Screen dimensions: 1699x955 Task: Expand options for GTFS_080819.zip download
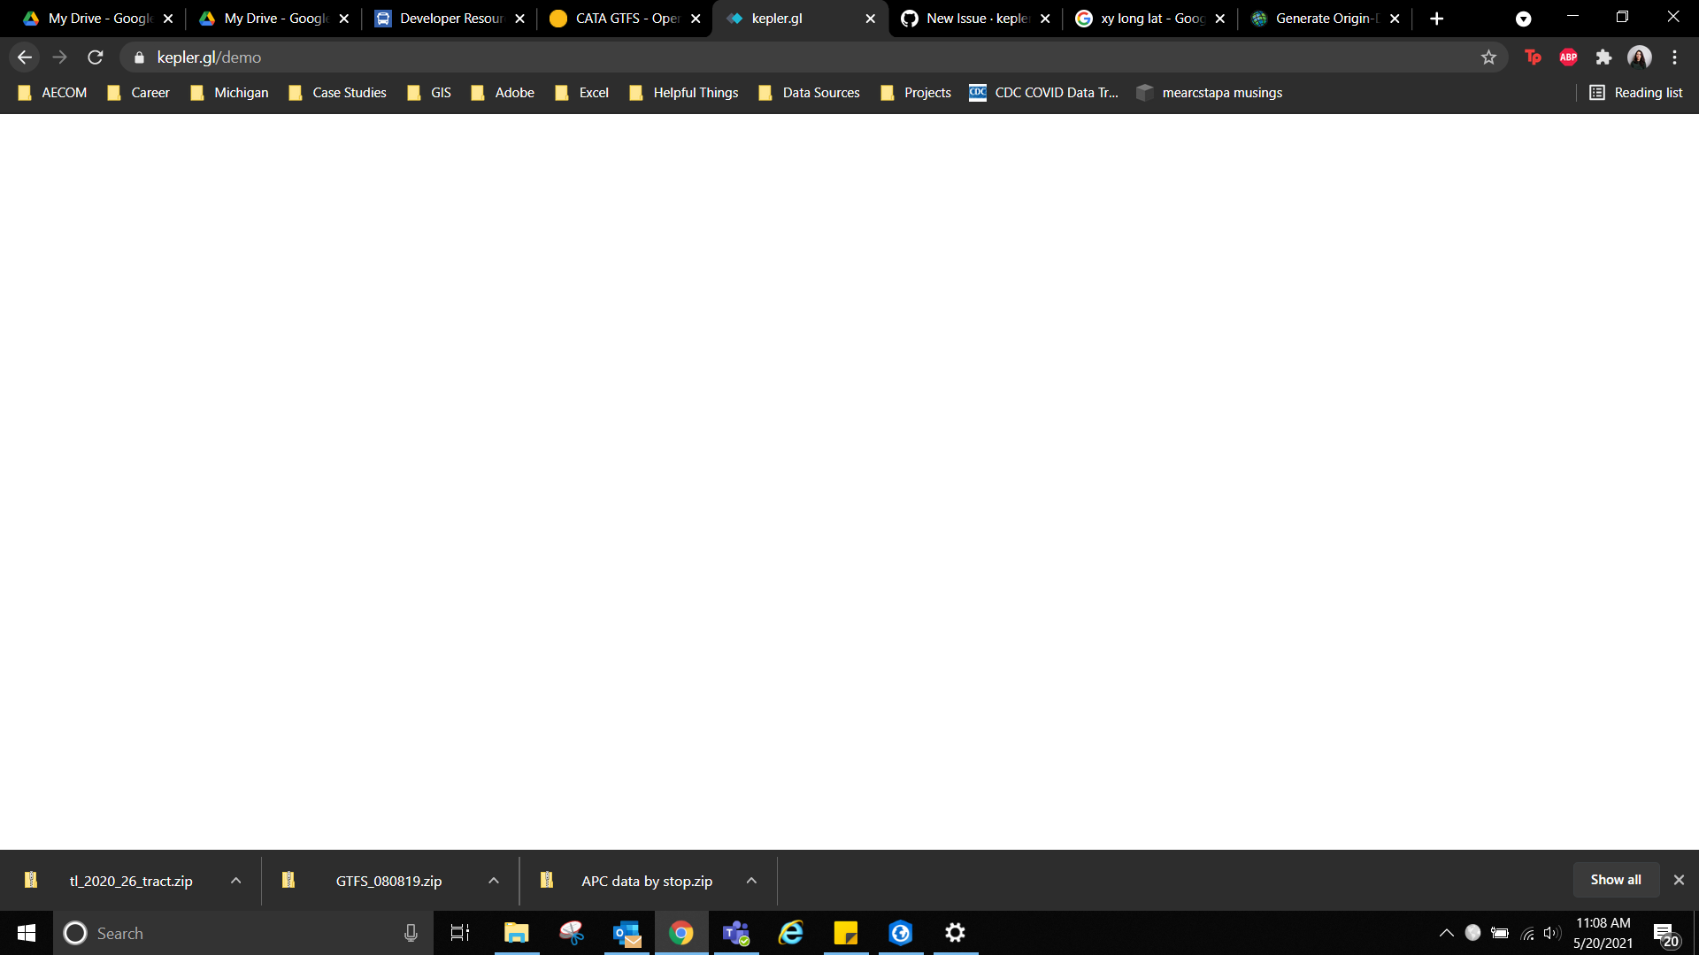494,881
